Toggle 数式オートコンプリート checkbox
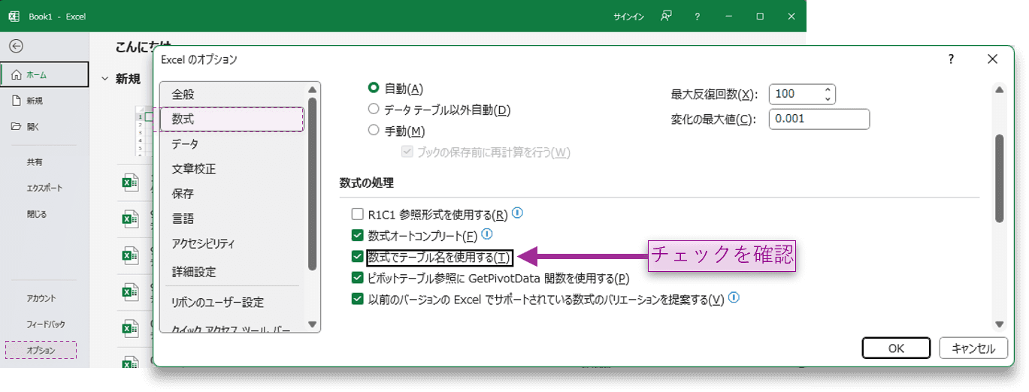The height and width of the screenshot is (392, 1029). [x=358, y=236]
